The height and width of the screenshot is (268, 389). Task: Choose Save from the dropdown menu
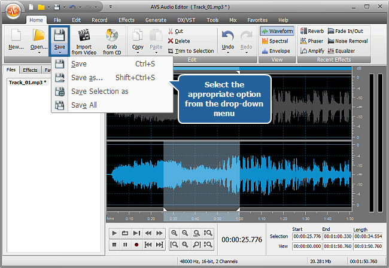click(112, 64)
